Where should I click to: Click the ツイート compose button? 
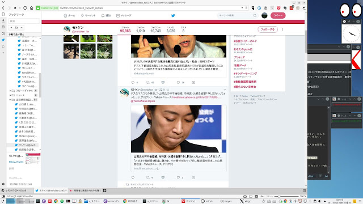(x=278, y=15)
